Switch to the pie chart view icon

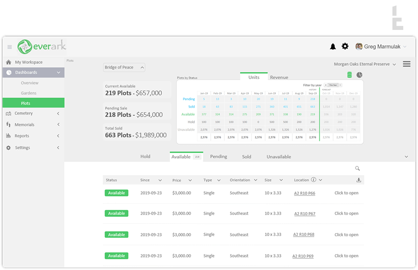pyautogui.click(x=359, y=75)
